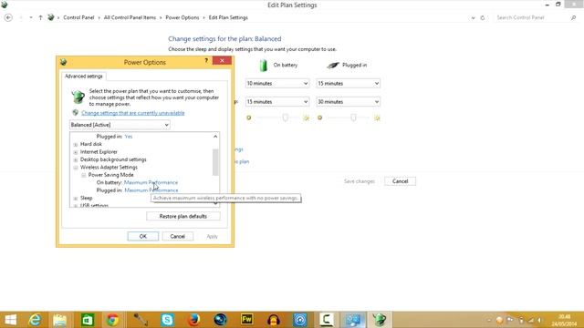Go to Power Options breadcrumb
The width and height of the screenshot is (584, 328).
tap(182, 17)
